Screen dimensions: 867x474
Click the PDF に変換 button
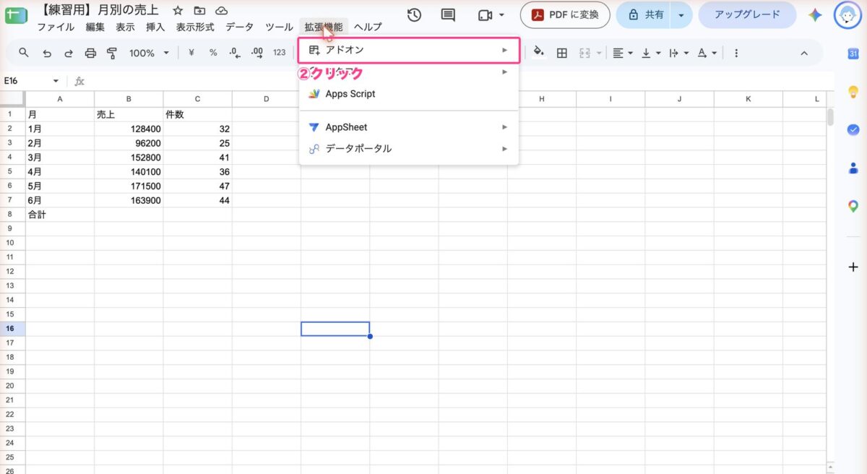(x=565, y=14)
